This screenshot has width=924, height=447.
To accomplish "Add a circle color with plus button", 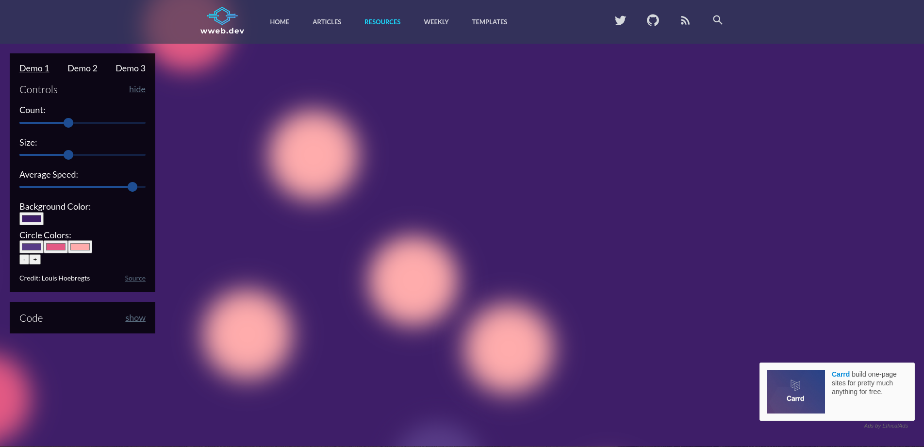I will coord(35,260).
